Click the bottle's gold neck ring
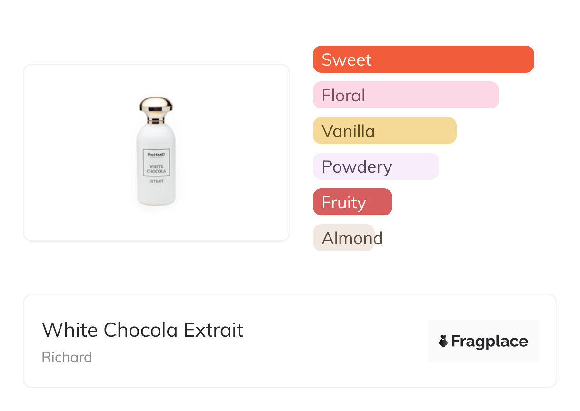The width and height of the screenshot is (580, 411). (156, 122)
